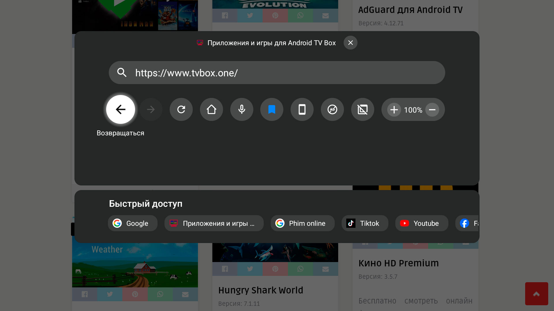Viewport: 554px width, 311px height.
Task: Open Google quick access shortcut
Action: point(133,223)
